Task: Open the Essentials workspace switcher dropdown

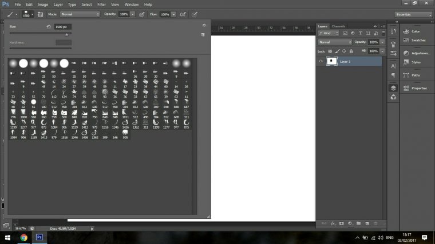Action: click(413, 14)
